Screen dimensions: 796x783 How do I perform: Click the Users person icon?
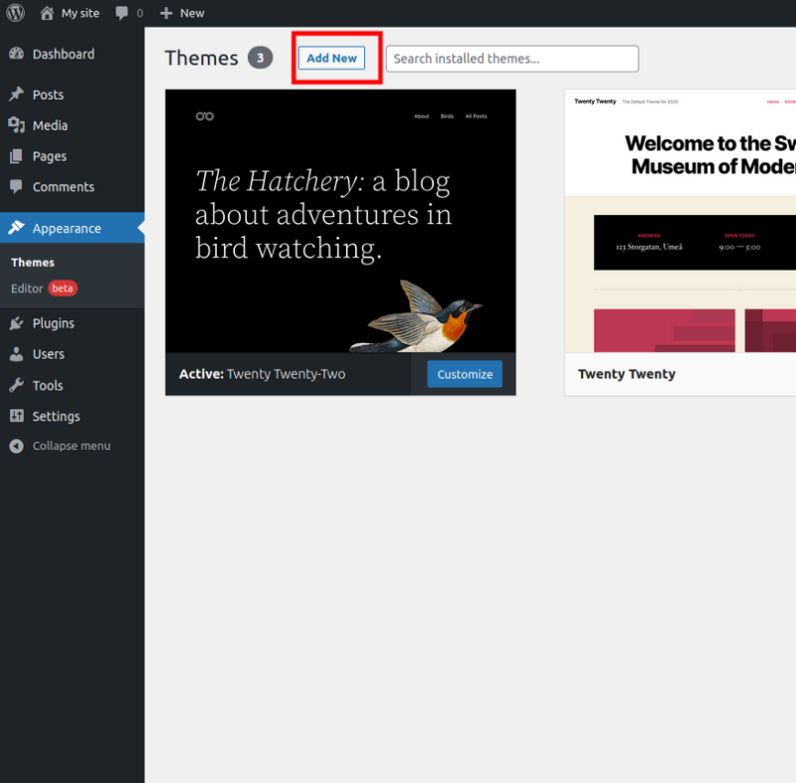pyautogui.click(x=16, y=354)
